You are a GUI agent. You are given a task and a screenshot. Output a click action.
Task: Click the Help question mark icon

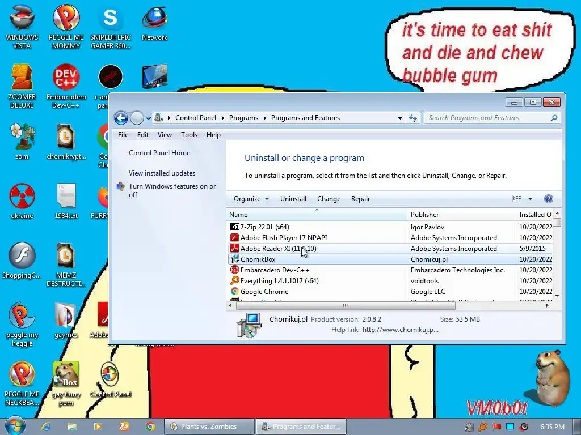549,199
